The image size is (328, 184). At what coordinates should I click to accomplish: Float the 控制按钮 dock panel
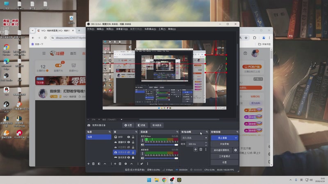(x=237, y=132)
